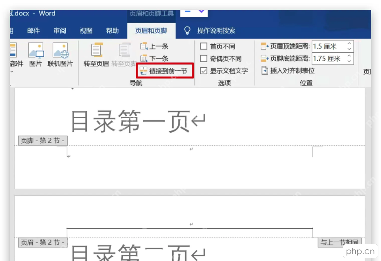
Task: Click the 页眉和页脚工具 contextual title
Action: tap(152, 13)
